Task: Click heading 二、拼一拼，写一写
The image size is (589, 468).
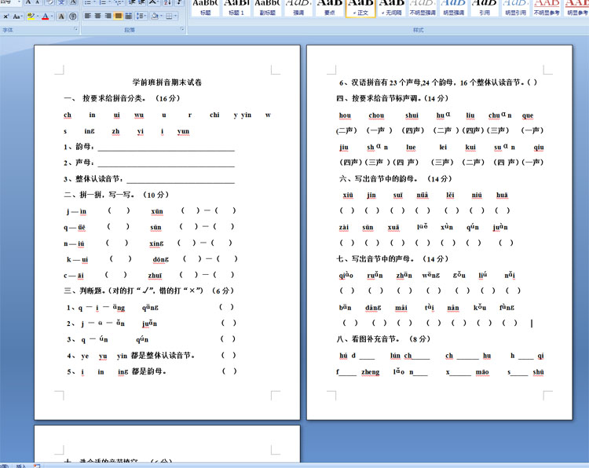Action: 116,195
